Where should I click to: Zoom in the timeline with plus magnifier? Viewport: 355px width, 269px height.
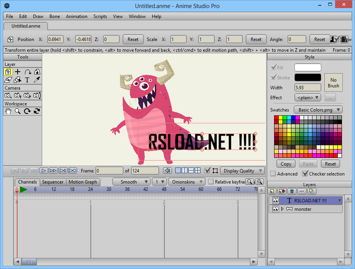coord(260,182)
